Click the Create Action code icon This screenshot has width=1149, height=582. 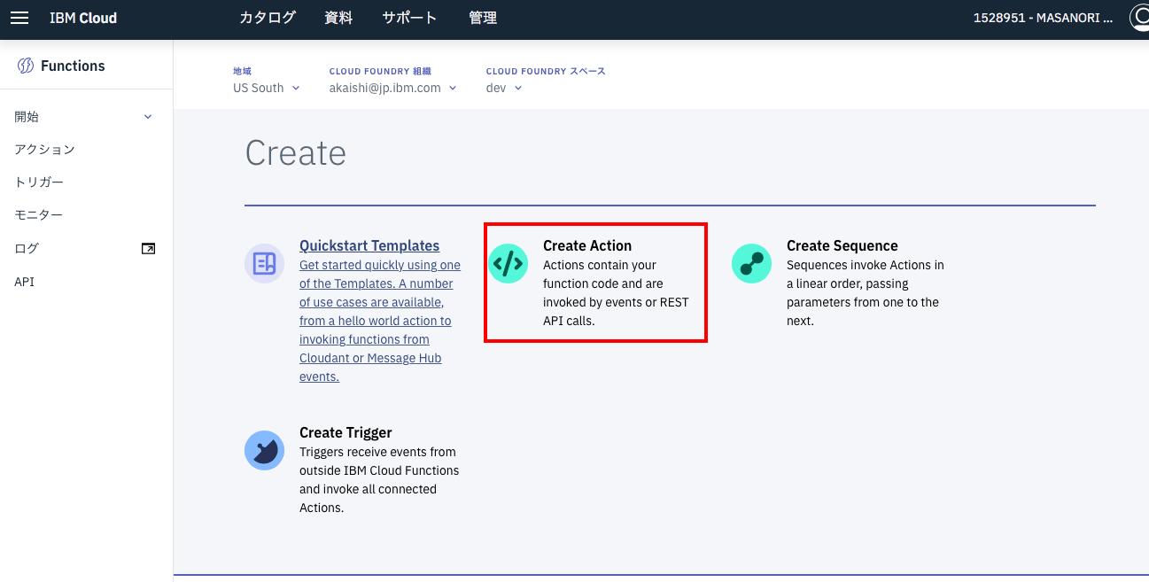point(509,263)
